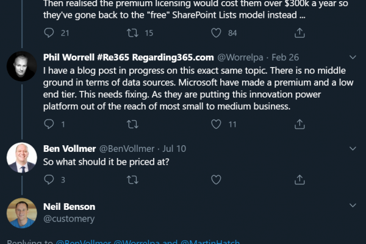Image resolution: width=366 pixels, height=244 pixels.
Task: Open the @BenVollmer handle link
Action: point(127,149)
